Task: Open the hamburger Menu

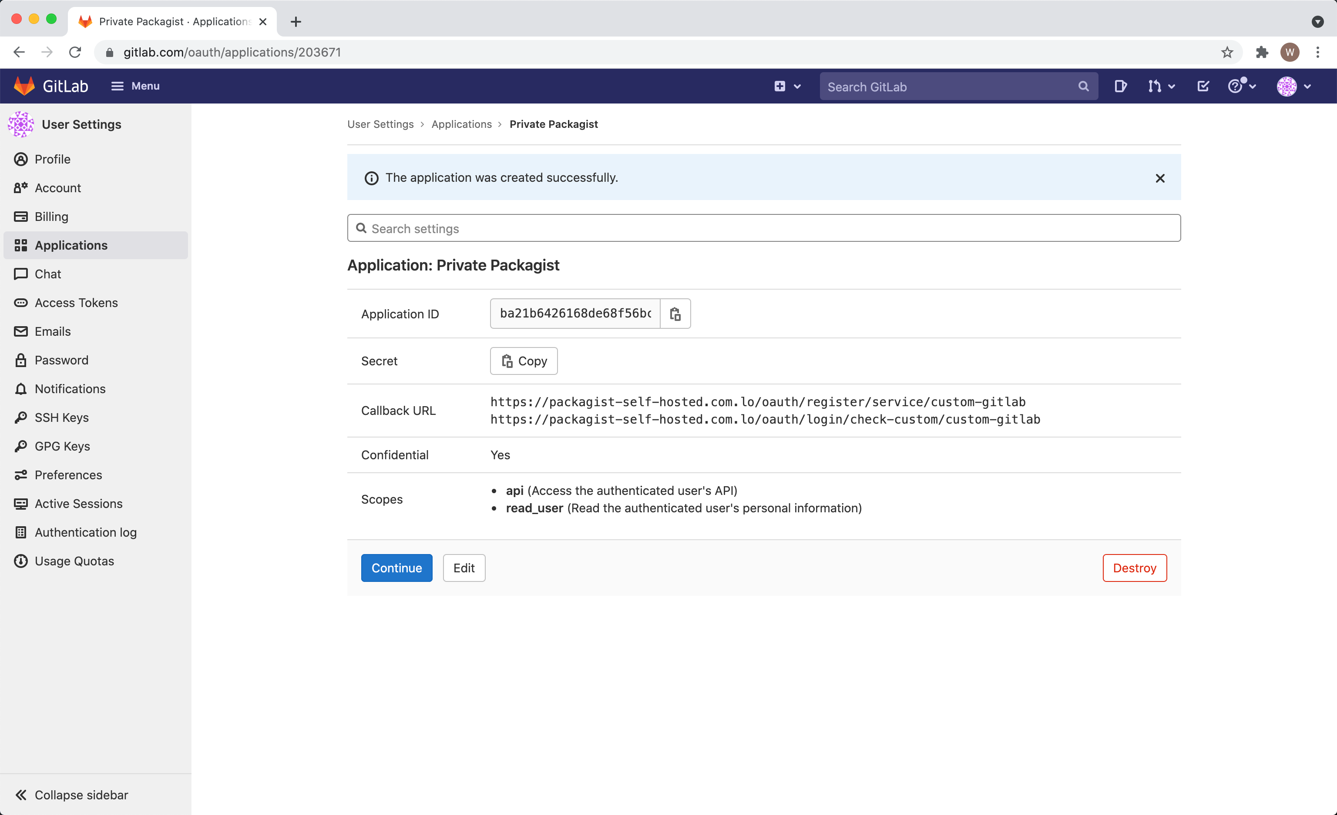Action: (135, 86)
